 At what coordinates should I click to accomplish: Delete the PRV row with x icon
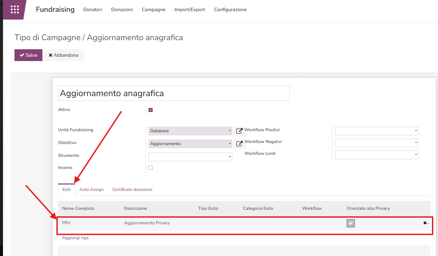425,223
